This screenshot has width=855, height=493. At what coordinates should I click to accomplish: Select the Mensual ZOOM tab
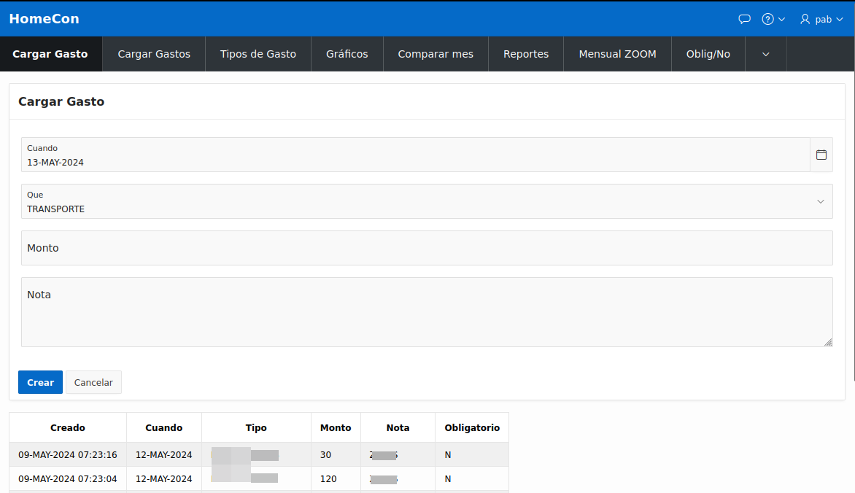pyautogui.click(x=617, y=53)
